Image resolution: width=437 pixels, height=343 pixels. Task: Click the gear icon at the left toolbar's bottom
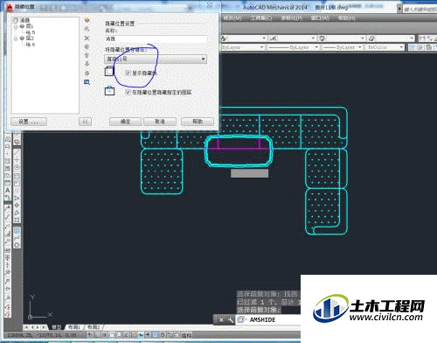[x=17, y=245]
